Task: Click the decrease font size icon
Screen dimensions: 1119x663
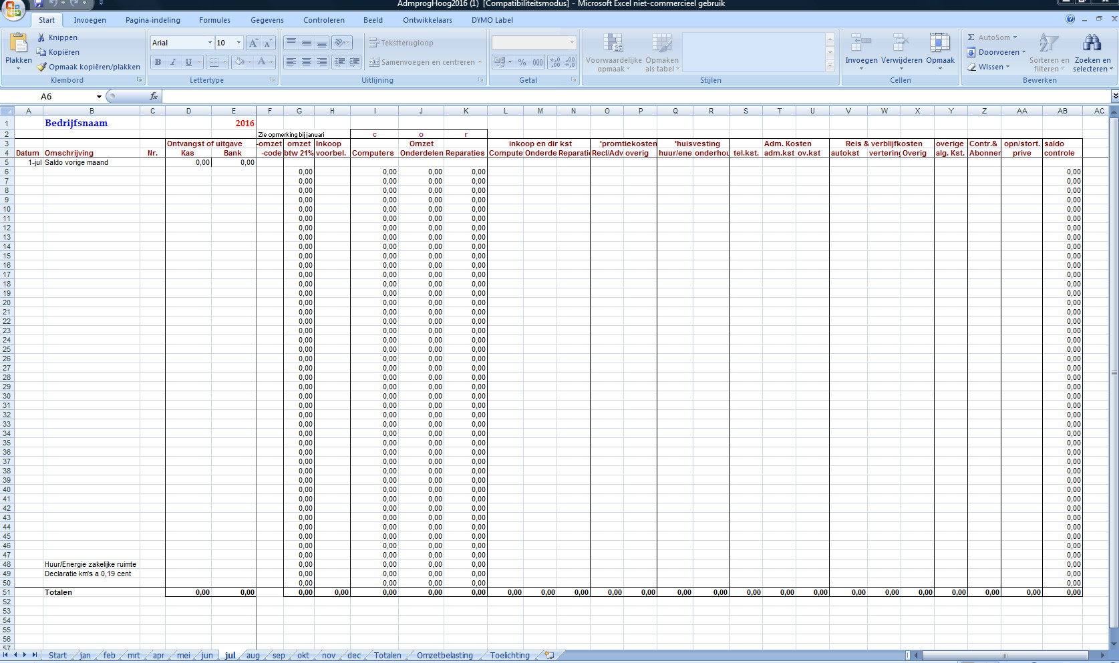Action: tap(268, 43)
